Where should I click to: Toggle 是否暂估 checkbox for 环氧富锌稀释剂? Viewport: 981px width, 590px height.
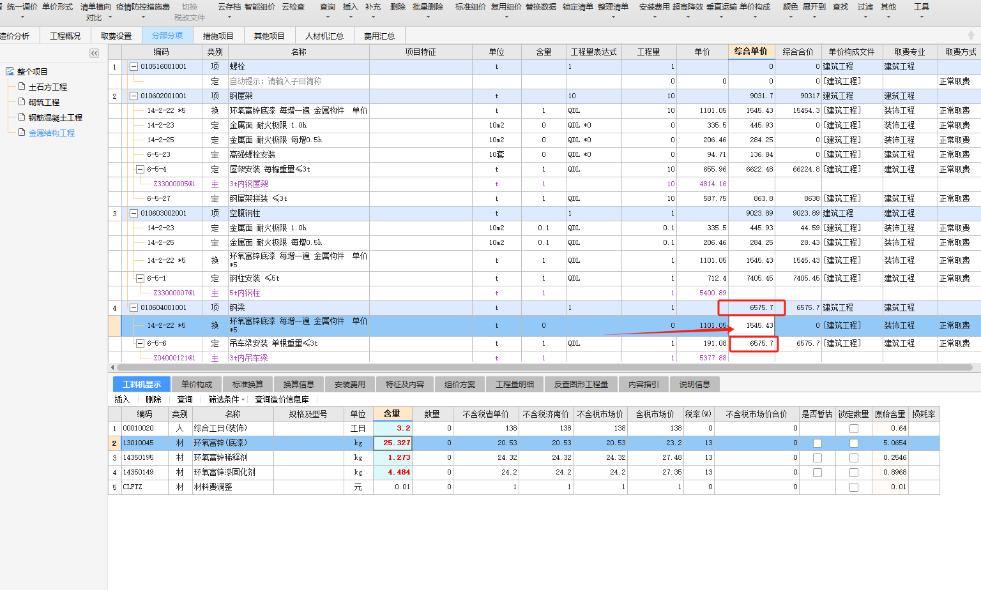pyautogui.click(x=817, y=458)
